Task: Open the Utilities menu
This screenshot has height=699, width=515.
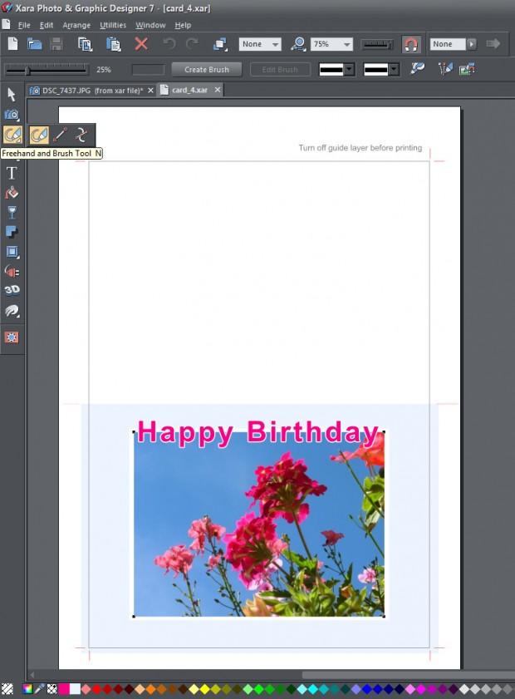Action: [113, 25]
